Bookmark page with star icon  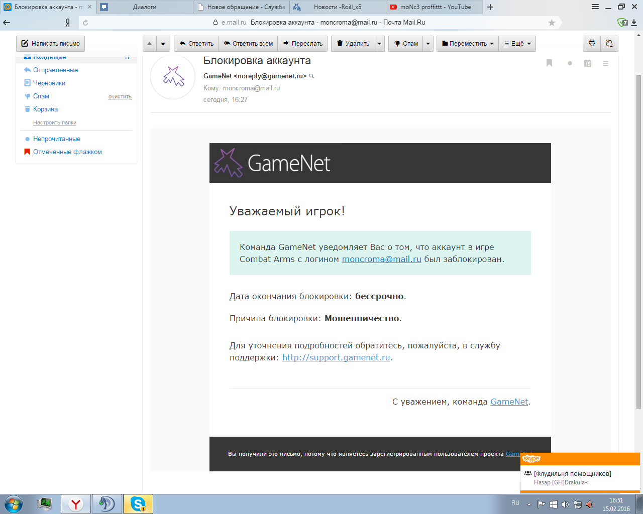(552, 23)
